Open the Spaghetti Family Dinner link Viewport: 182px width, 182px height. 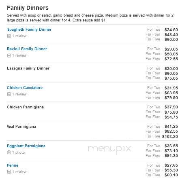tap(29, 30)
